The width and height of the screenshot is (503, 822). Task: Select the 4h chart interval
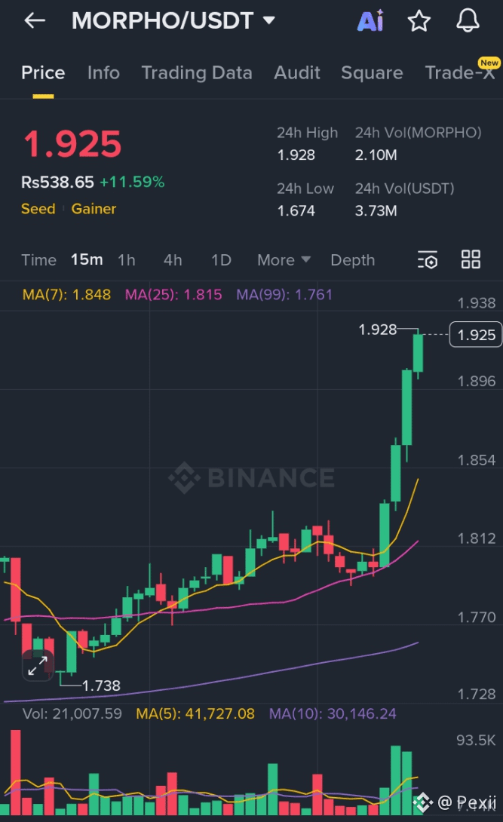click(173, 260)
